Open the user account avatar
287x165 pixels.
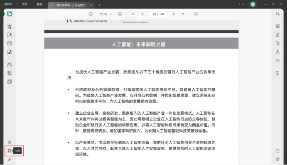tap(253, 4)
